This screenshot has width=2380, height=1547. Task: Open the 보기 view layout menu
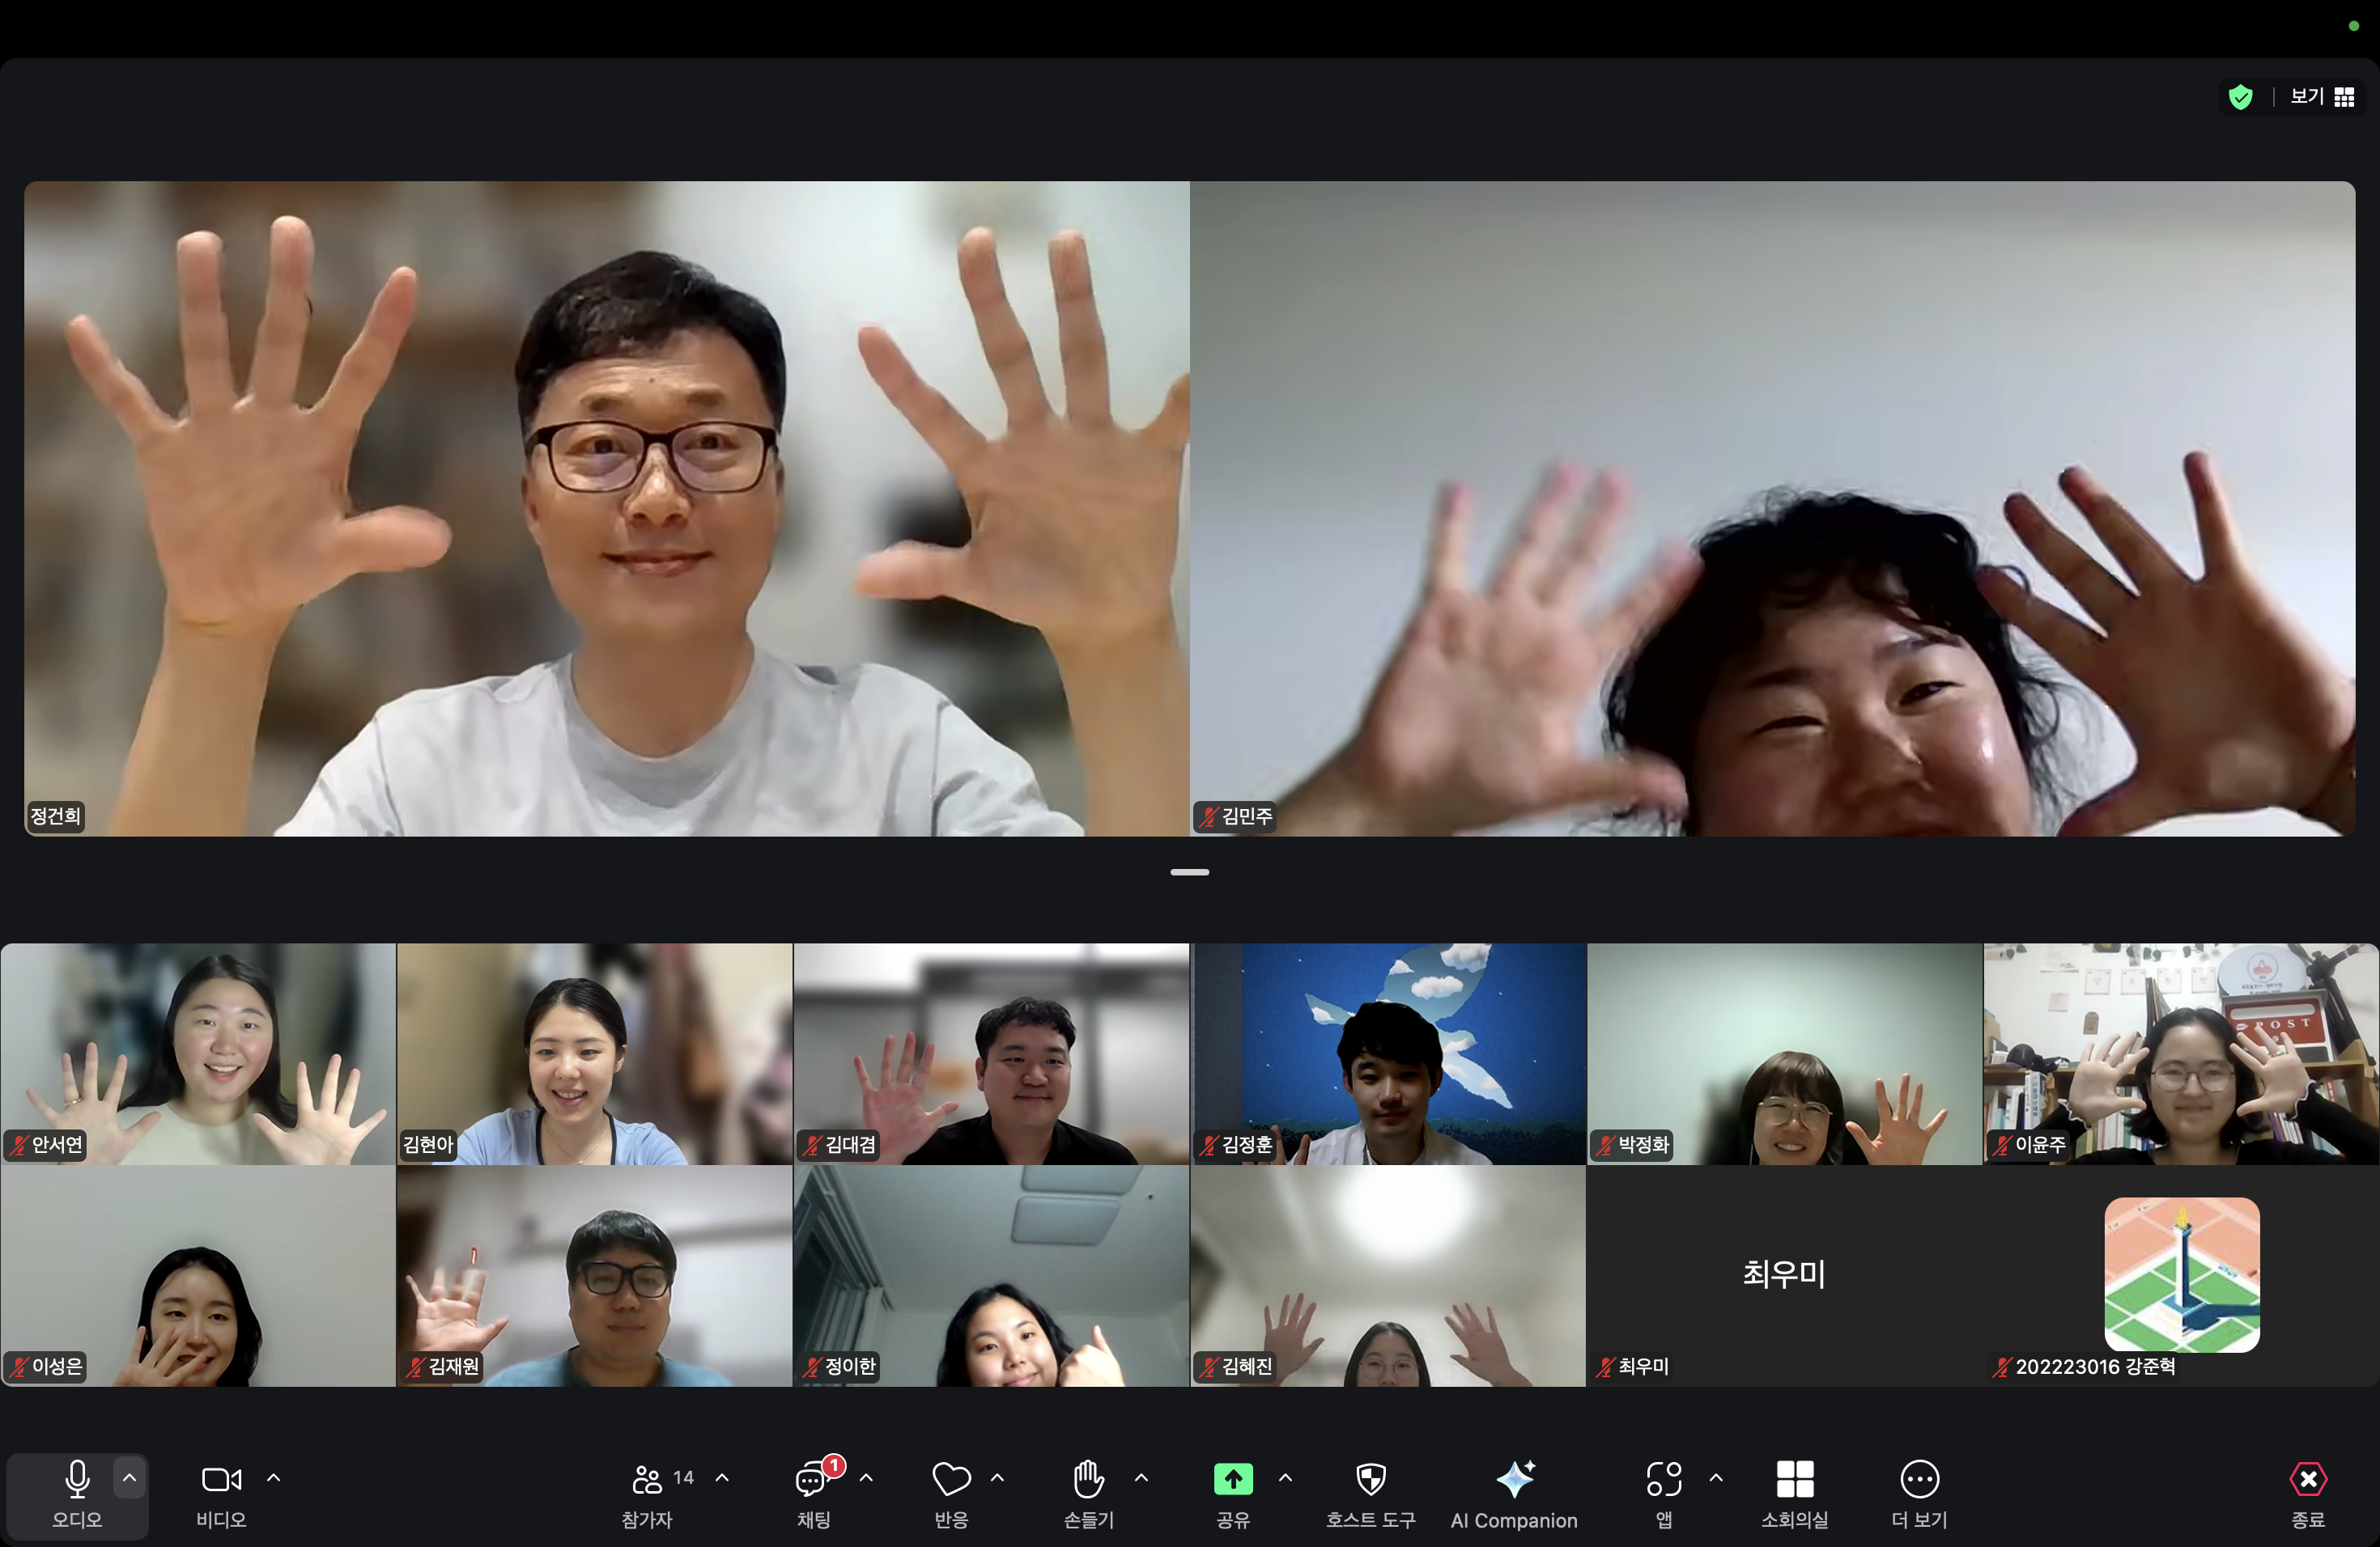pyautogui.click(x=2322, y=97)
